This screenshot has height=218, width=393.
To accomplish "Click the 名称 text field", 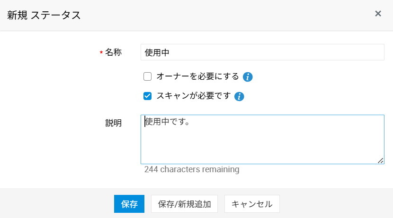I will click(262, 52).
